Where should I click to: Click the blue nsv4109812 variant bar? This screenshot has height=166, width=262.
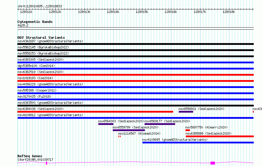[x=135, y=118]
